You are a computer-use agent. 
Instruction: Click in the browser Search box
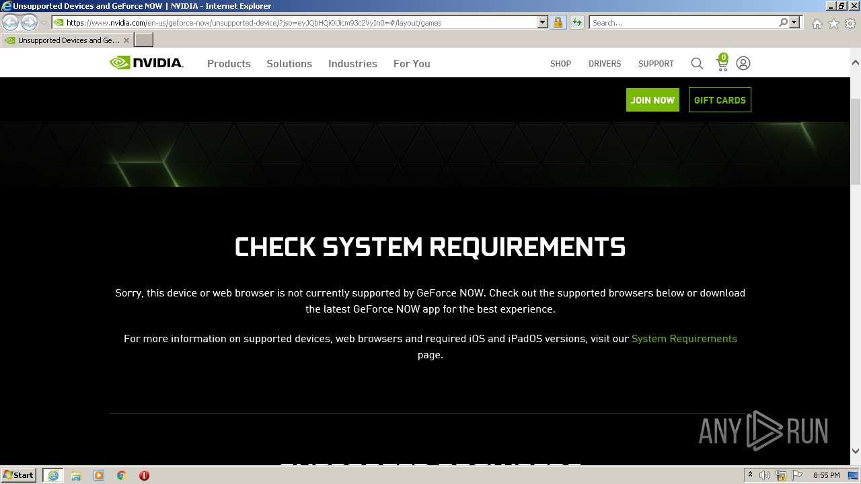pos(683,23)
